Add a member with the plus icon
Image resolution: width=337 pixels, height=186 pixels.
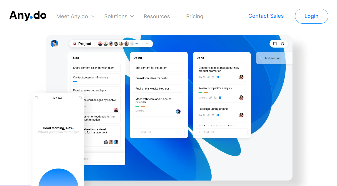[x=137, y=44]
